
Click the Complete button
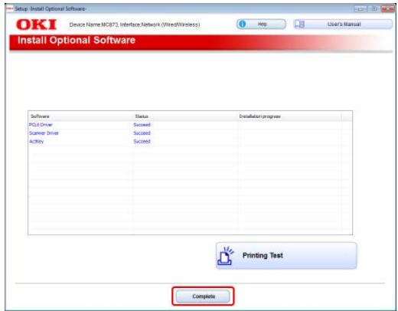pos(203,296)
